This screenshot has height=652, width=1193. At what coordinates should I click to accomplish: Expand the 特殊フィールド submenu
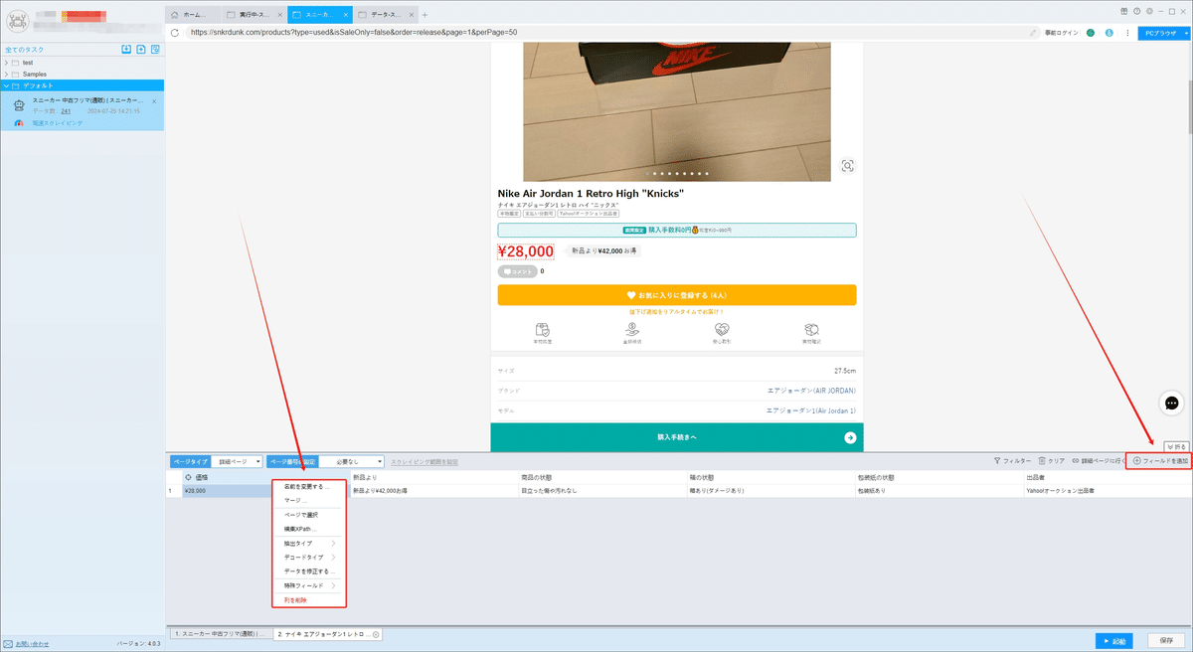309,586
